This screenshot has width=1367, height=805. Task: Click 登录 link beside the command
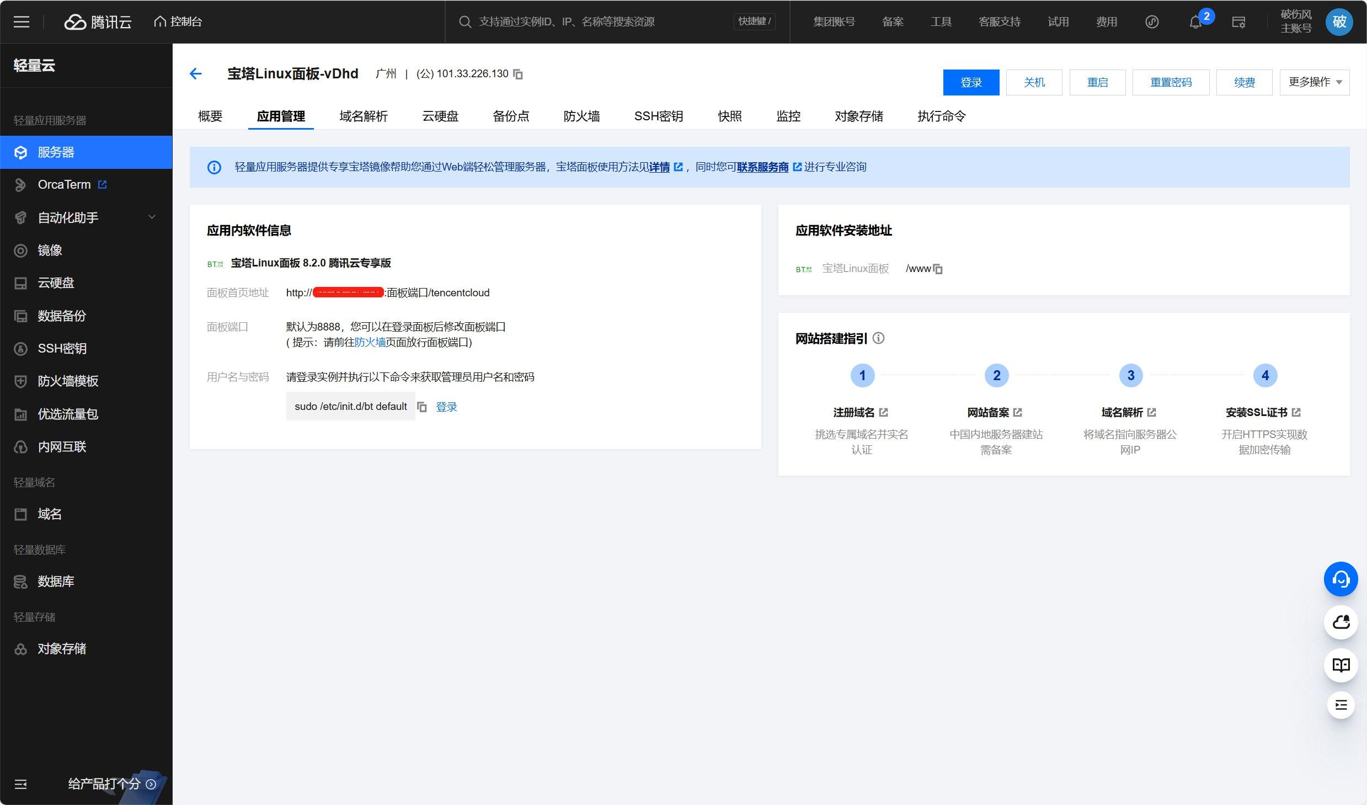[x=446, y=407]
